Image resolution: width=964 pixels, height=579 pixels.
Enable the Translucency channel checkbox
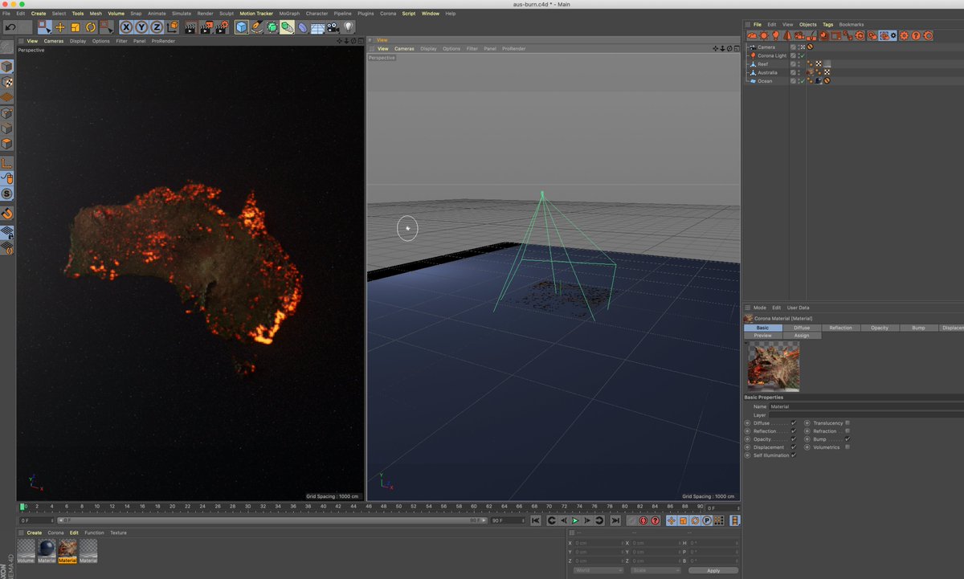click(x=848, y=423)
